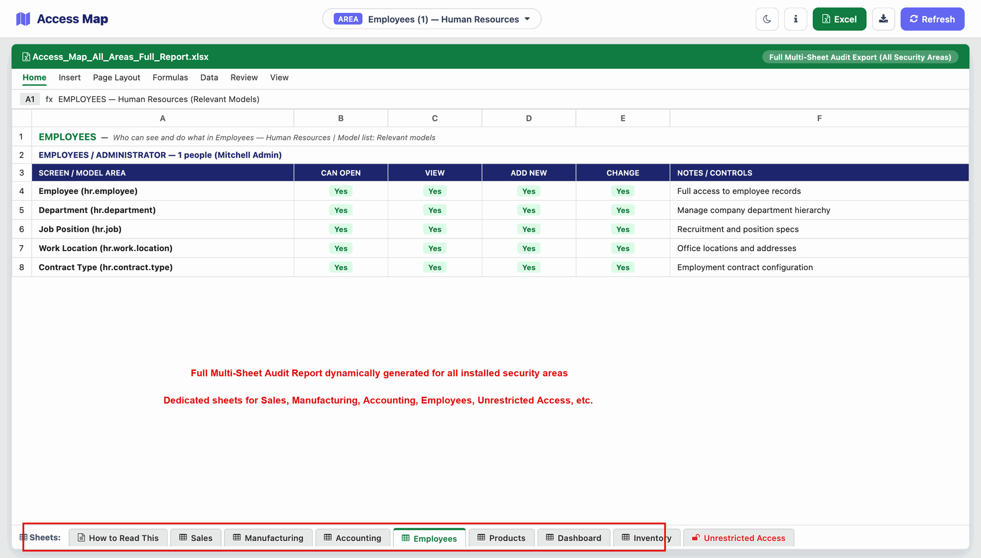Open the Review ribbon tab
Screen dimensions: 981x558
[244, 78]
